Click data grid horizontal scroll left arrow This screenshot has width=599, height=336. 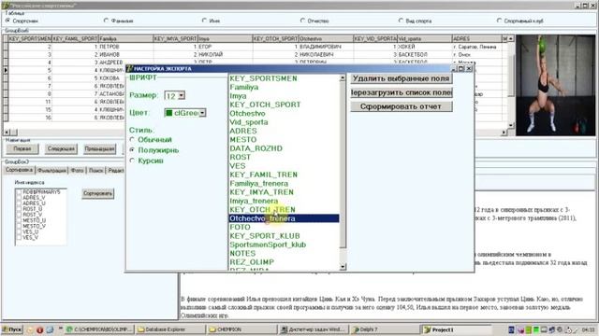pyautogui.click(x=7, y=133)
